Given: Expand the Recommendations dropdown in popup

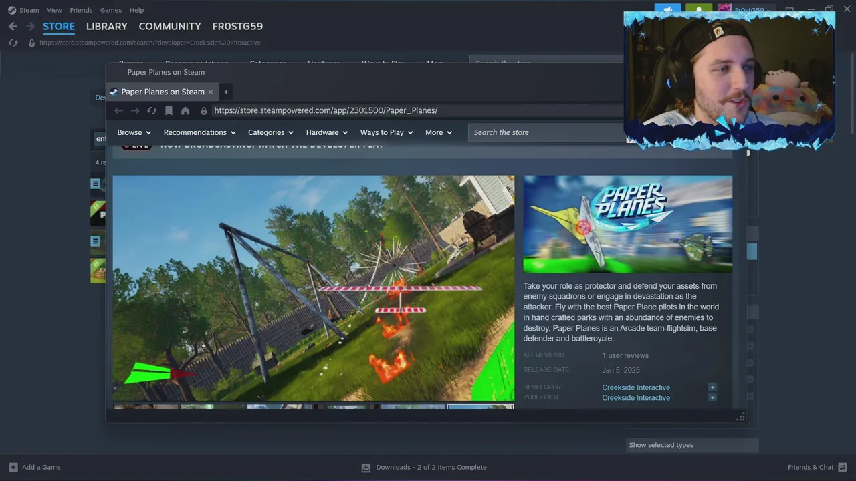Looking at the screenshot, I should [x=200, y=132].
